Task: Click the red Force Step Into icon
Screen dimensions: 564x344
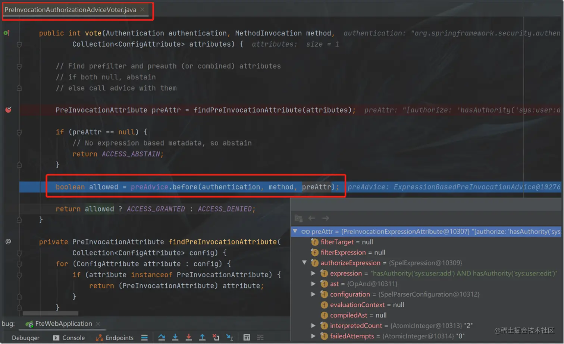Action: (189, 337)
